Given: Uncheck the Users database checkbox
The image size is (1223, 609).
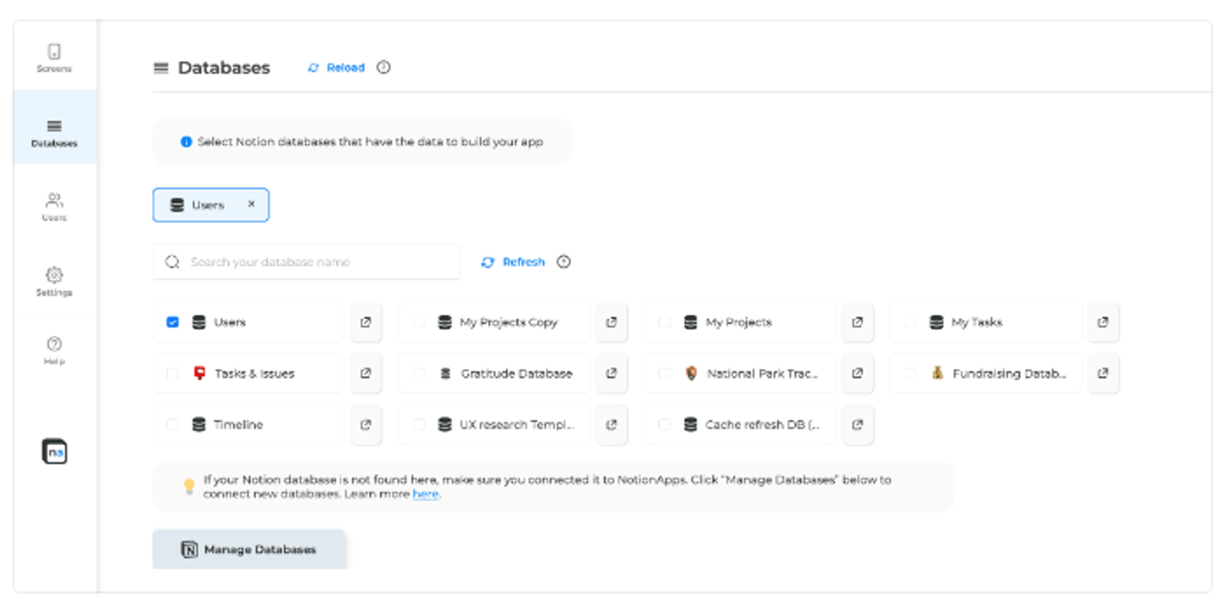Looking at the screenshot, I should [173, 322].
